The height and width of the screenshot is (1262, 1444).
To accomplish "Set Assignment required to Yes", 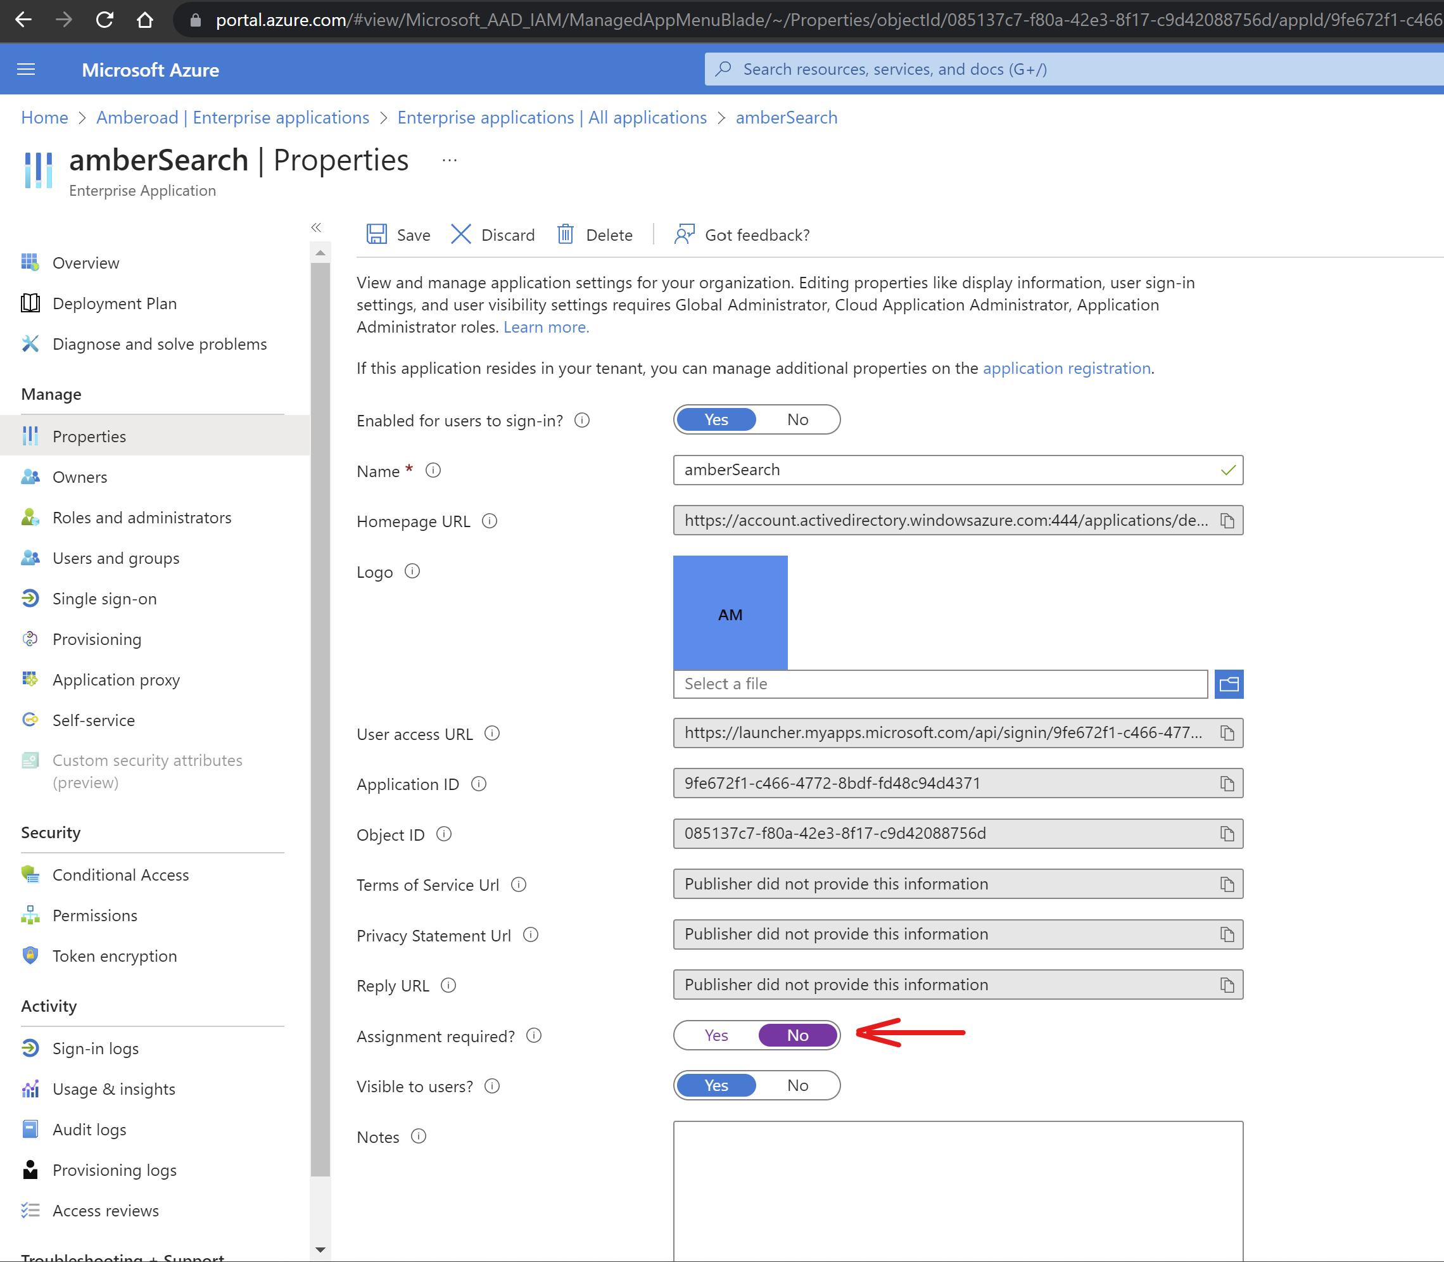I will coord(716,1035).
